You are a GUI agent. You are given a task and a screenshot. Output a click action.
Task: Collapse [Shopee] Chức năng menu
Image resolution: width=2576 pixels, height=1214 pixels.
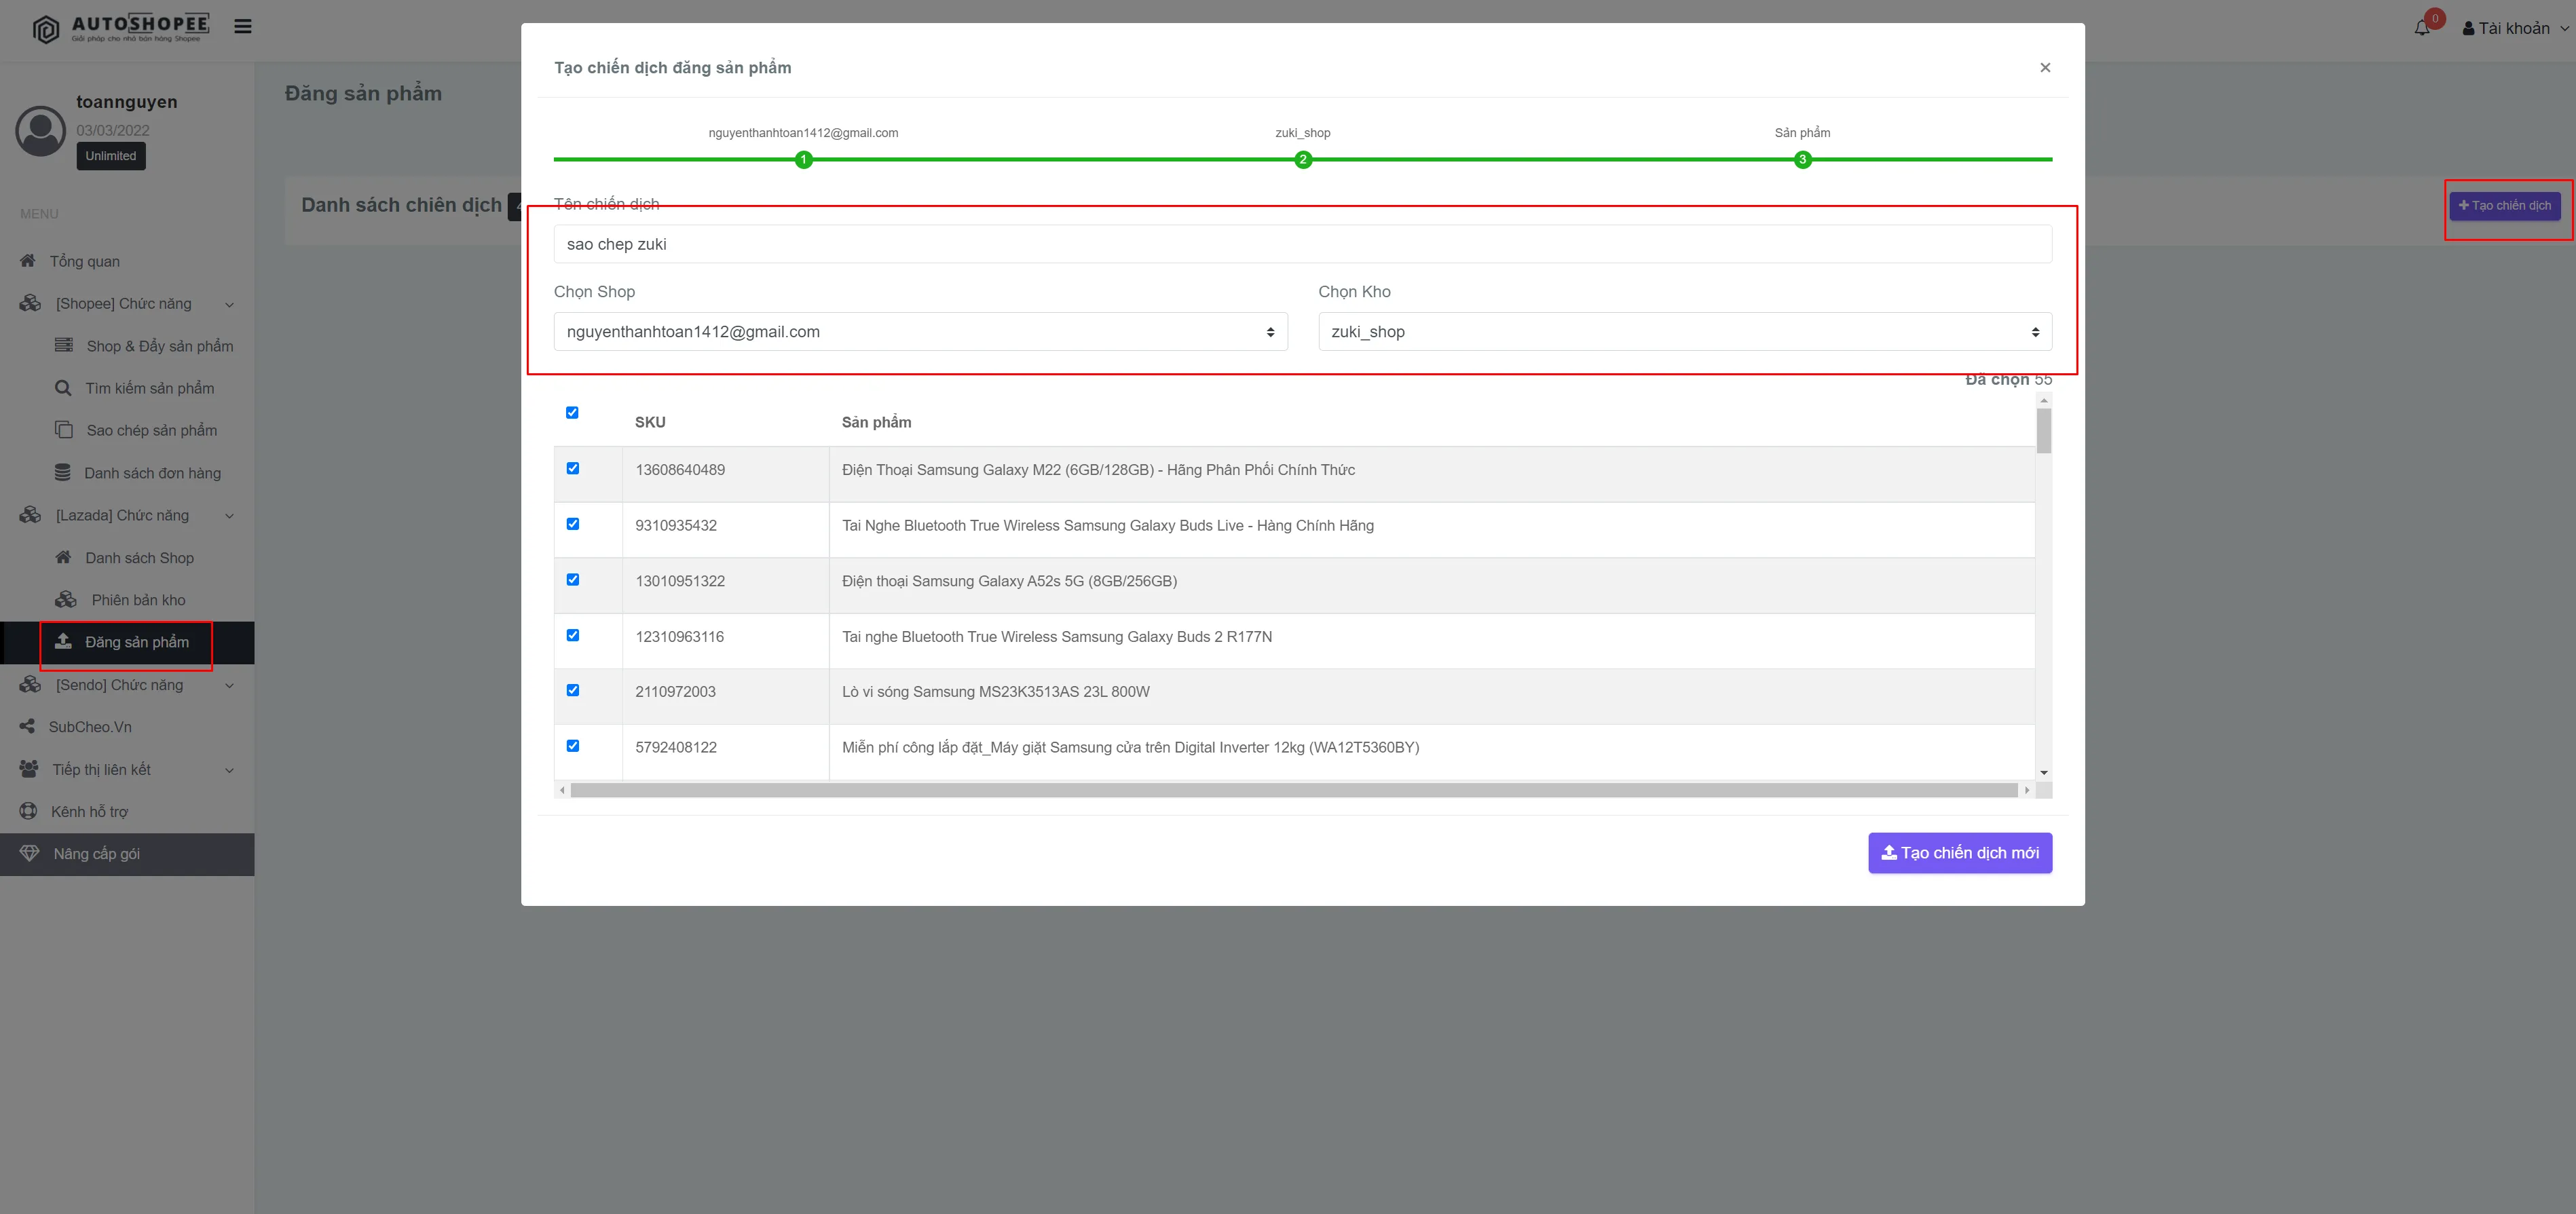(127, 304)
